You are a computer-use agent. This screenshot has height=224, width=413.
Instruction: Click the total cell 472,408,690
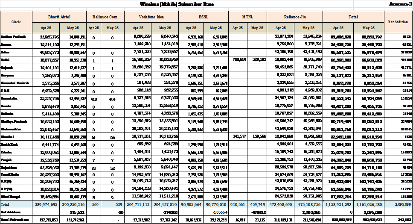(280, 204)
